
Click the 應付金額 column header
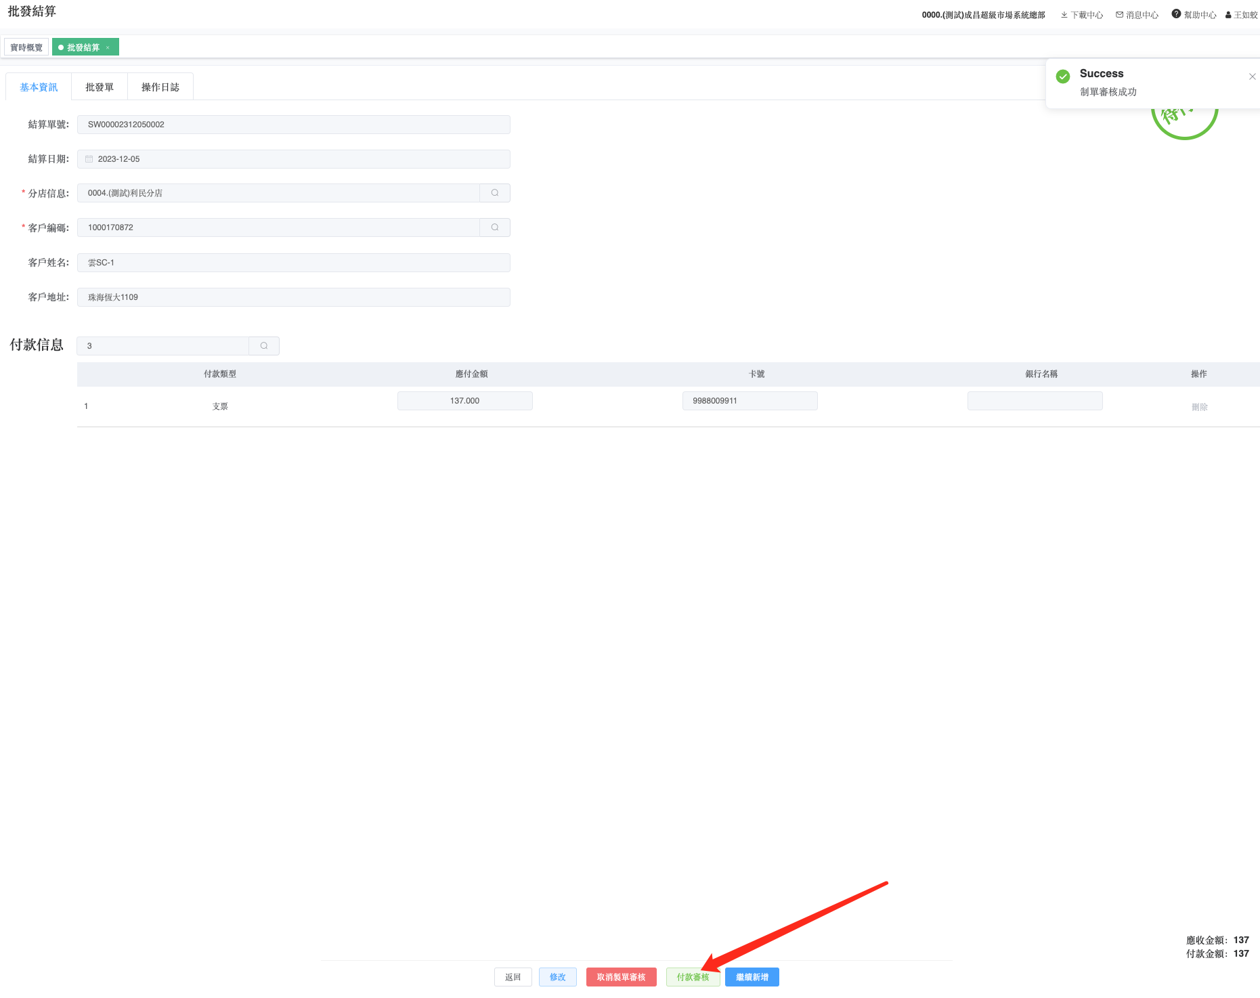click(471, 374)
